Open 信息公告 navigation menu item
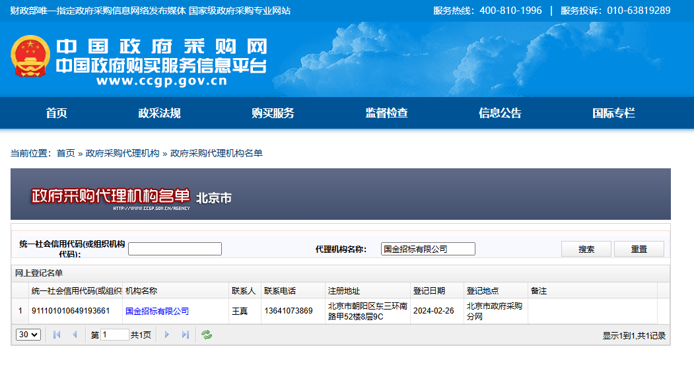 [500, 113]
